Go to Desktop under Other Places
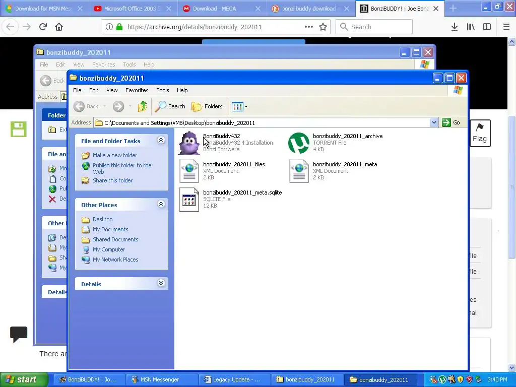Image resolution: width=516 pixels, height=387 pixels. [x=102, y=219]
